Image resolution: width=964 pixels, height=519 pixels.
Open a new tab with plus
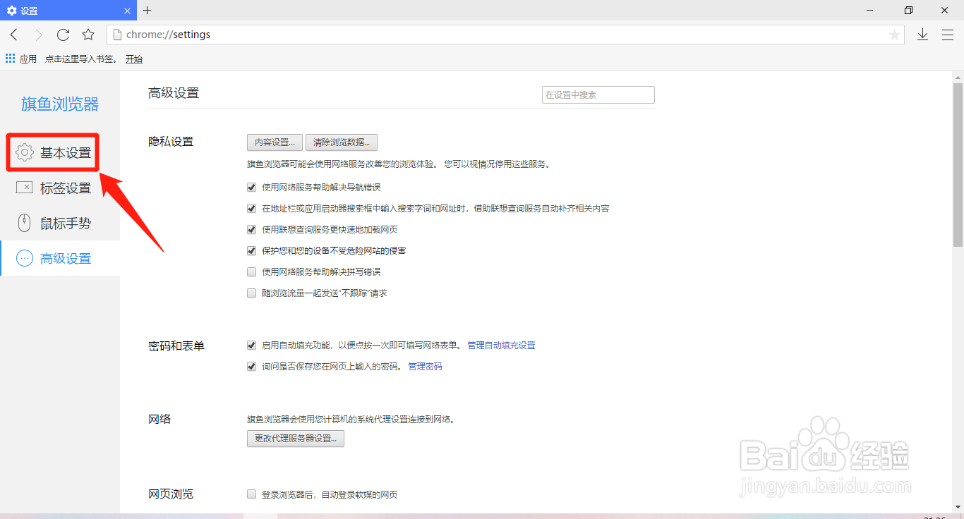147,10
